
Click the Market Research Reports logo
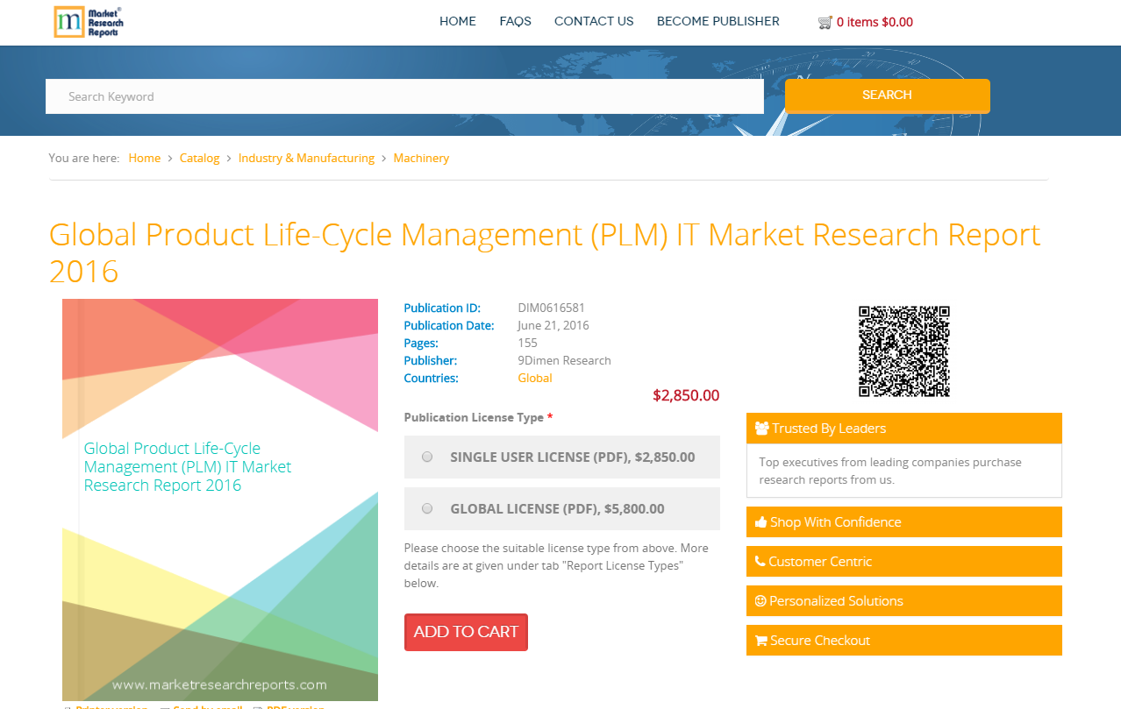pos(88,22)
